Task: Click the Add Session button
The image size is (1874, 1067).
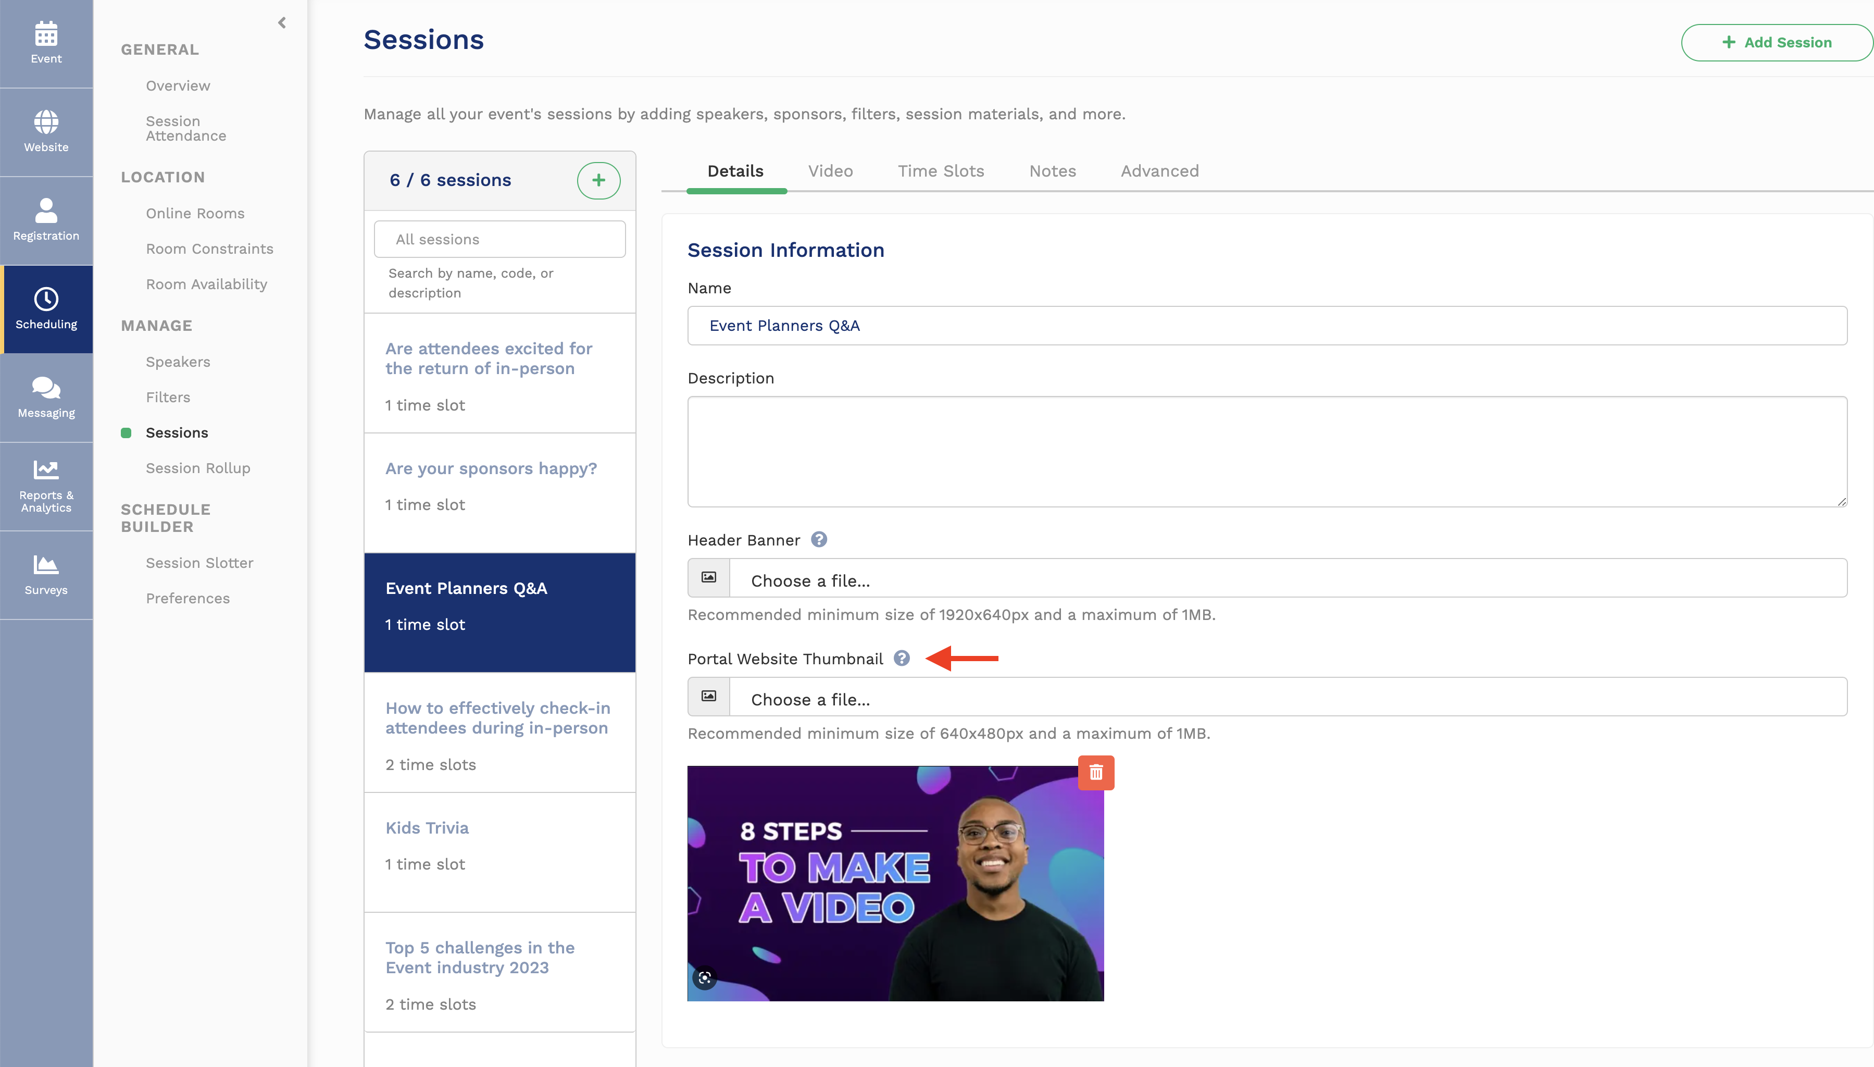Action: coord(1776,43)
